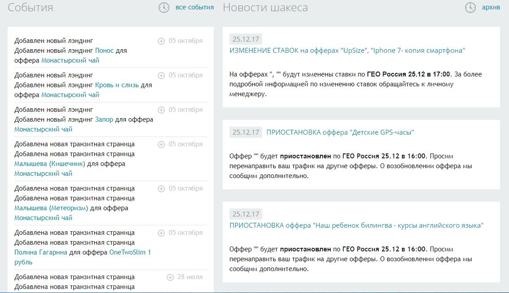Image resolution: width=509 pixels, height=293 pixels.
Task: Expand plus icon next to 28 июля
Action: pyautogui.click(x=170, y=277)
